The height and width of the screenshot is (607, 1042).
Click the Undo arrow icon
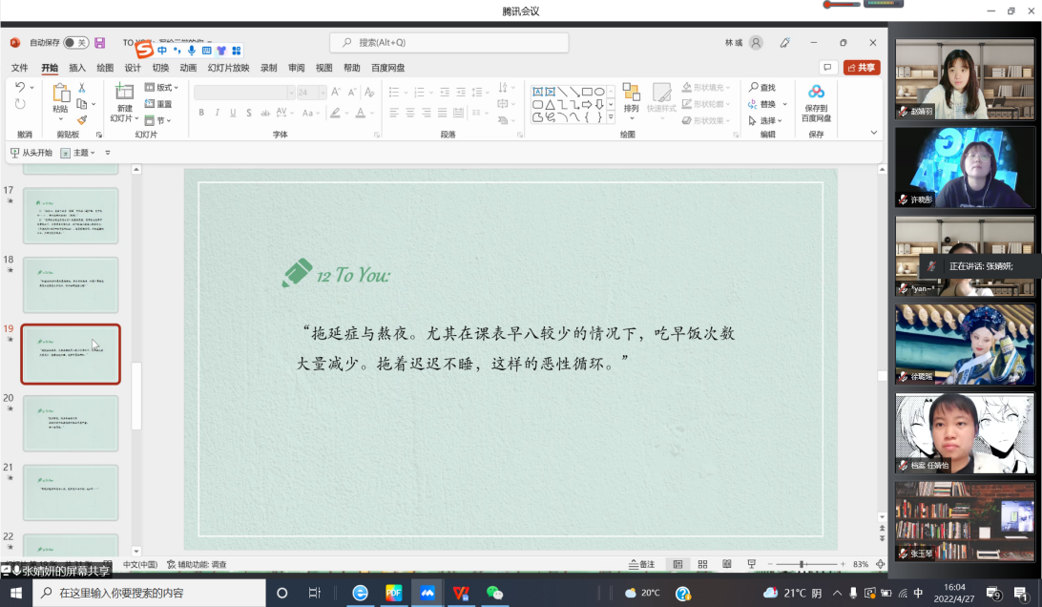coord(20,88)
